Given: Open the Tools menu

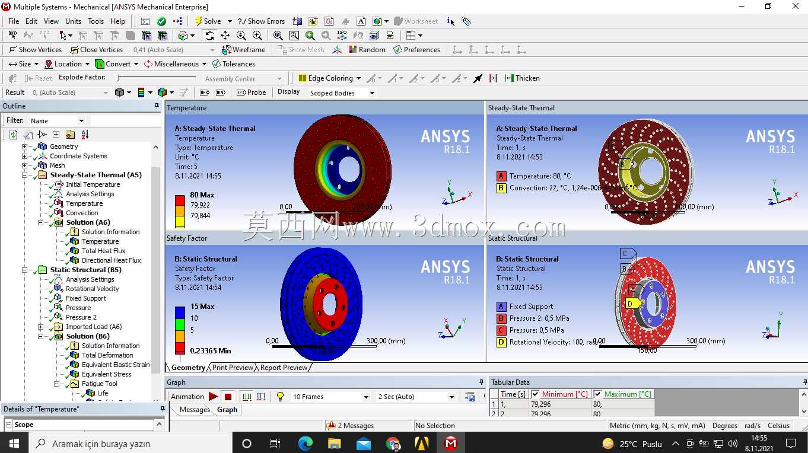Looking at the screenshot, I should (x=96, y=21).
